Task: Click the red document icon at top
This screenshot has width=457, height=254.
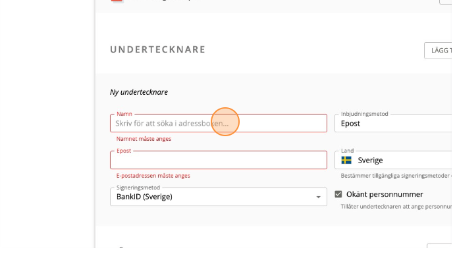Action: click(x=117, y=1)
